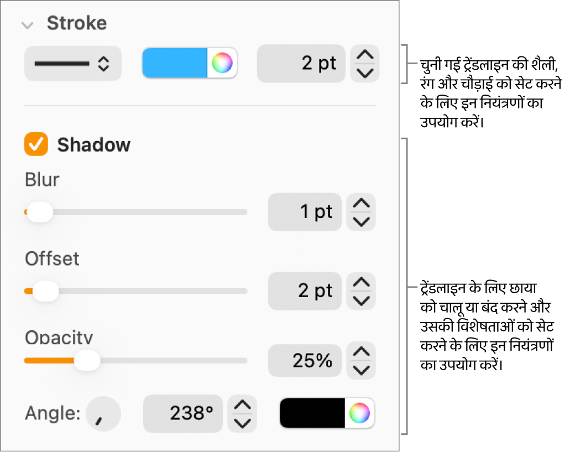Open the shadow color wheel picker

[359, 413]
